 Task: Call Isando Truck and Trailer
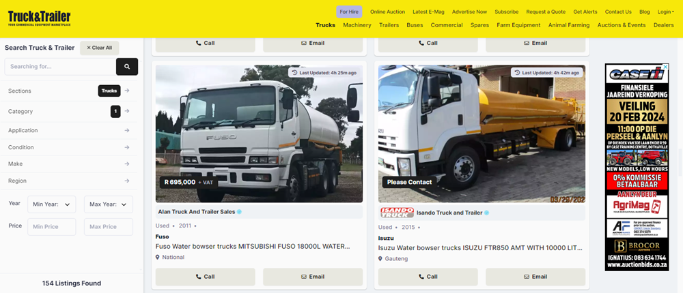click(428, 277)
